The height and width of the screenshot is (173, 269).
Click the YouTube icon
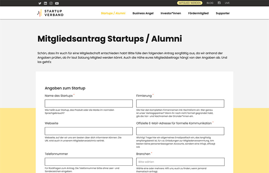tap(56, 3)
